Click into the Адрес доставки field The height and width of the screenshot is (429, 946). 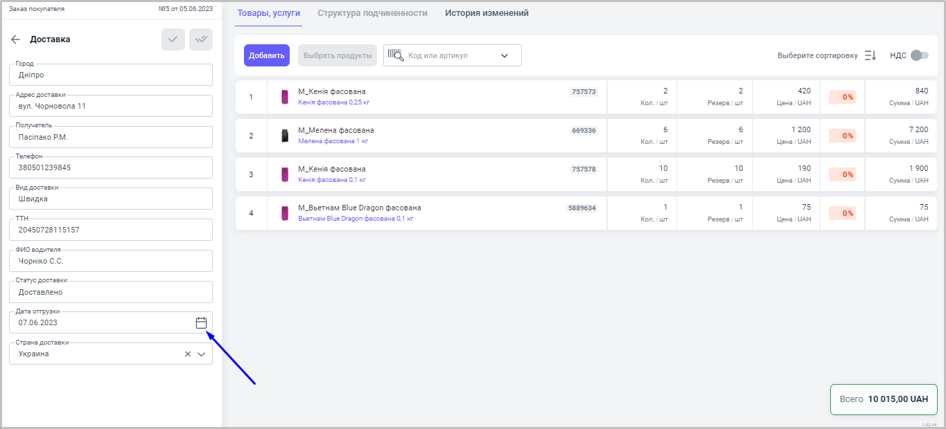(111, 106)
